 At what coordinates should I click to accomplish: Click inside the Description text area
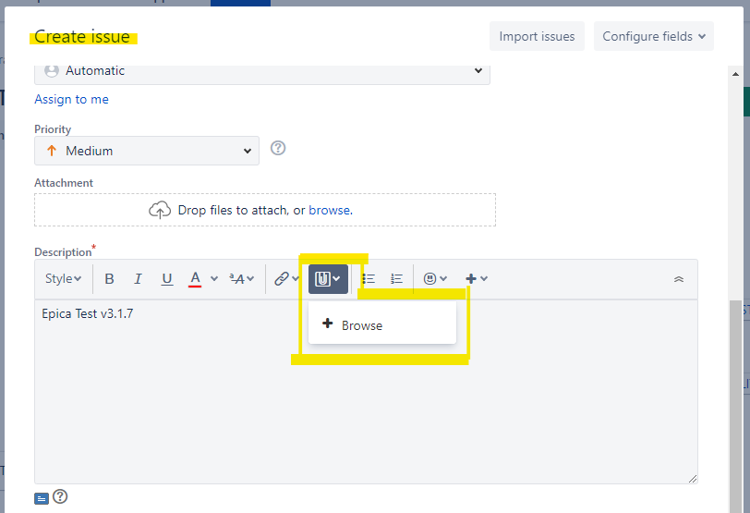click(x=366, y=392)
